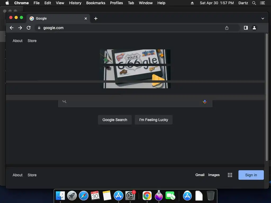Open the App Store icon left of System Preferences
The height and width of the screenshot is (203, 271).
(x=118, y=196)
